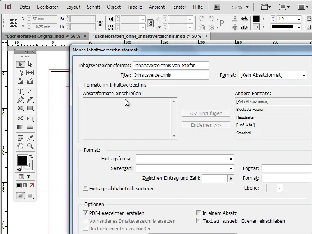Click the constrain proportions chain icon
Screen dimensions: 312x234
[150, 23]
